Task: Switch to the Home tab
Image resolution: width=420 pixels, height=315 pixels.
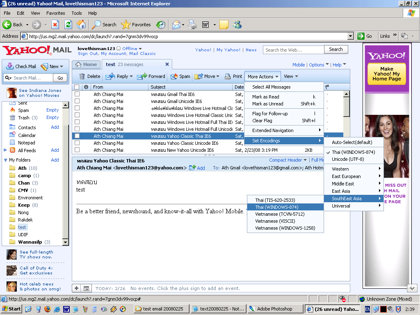Action: coord(86,64)
